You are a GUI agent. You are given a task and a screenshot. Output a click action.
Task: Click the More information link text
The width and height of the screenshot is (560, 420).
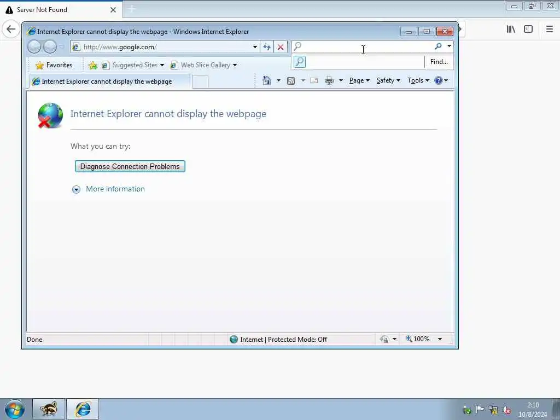pyautogui.click(x=115, y=189)
